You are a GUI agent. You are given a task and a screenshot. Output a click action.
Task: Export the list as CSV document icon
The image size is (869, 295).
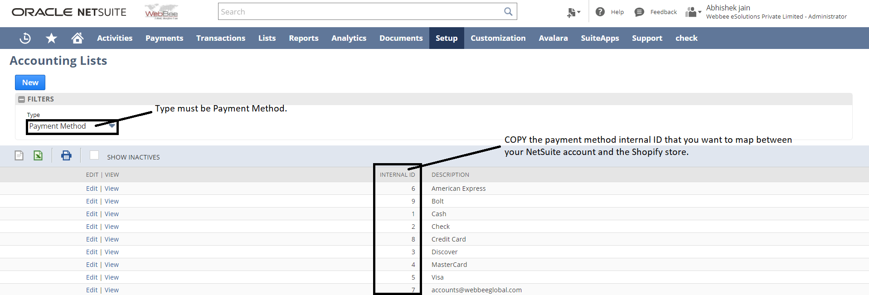(19, 155)
